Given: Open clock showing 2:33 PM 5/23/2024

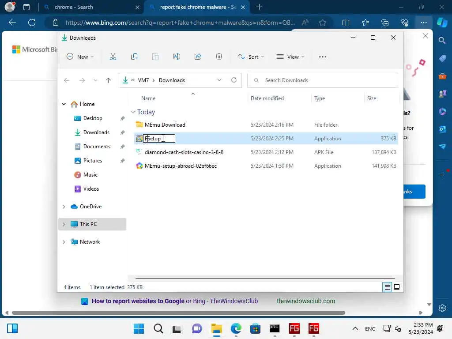Looking at the screenshot, I should [x=421, y=328].
